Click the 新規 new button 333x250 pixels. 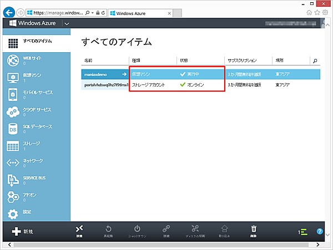pyautogui.click(x=22, y=231)
